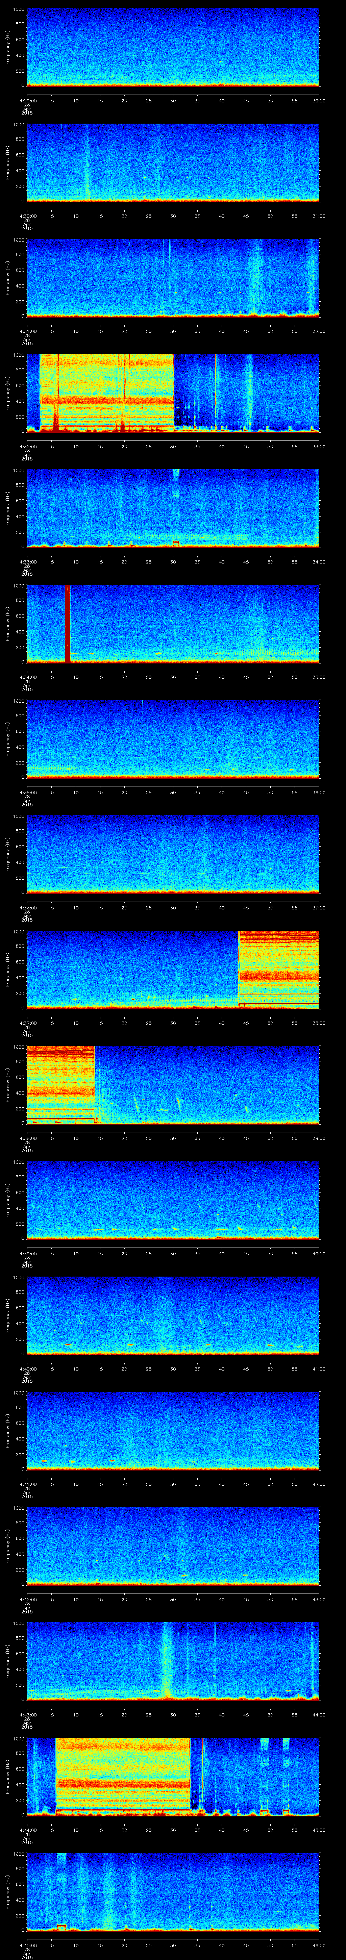Select the Frequency (Hz) axis label of the 4:35:00 panel
This screenshot has height=1960, width=346.
point(8,739)
